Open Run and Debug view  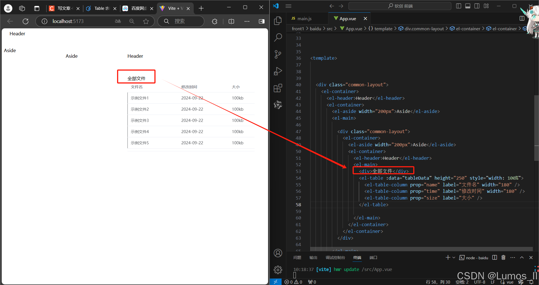click(278, 71)
